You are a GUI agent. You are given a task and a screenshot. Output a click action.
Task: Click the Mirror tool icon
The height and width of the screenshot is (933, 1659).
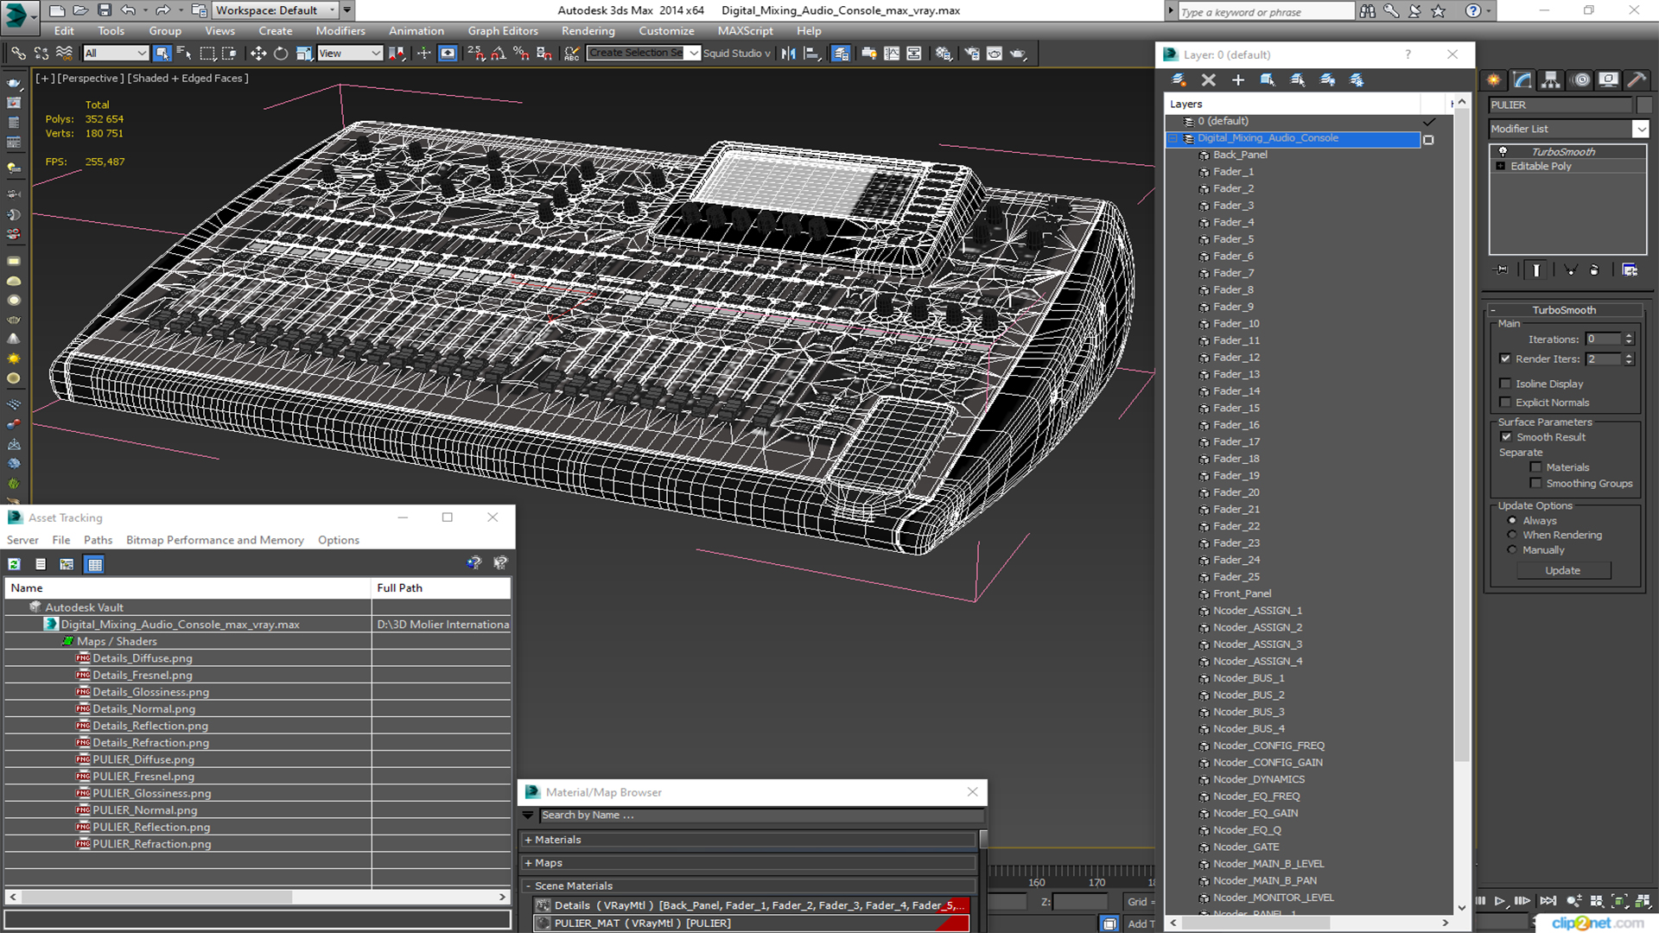point(788,54)
